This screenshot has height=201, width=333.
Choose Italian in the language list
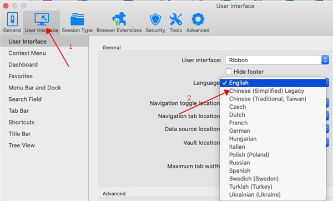click(273, 147)
